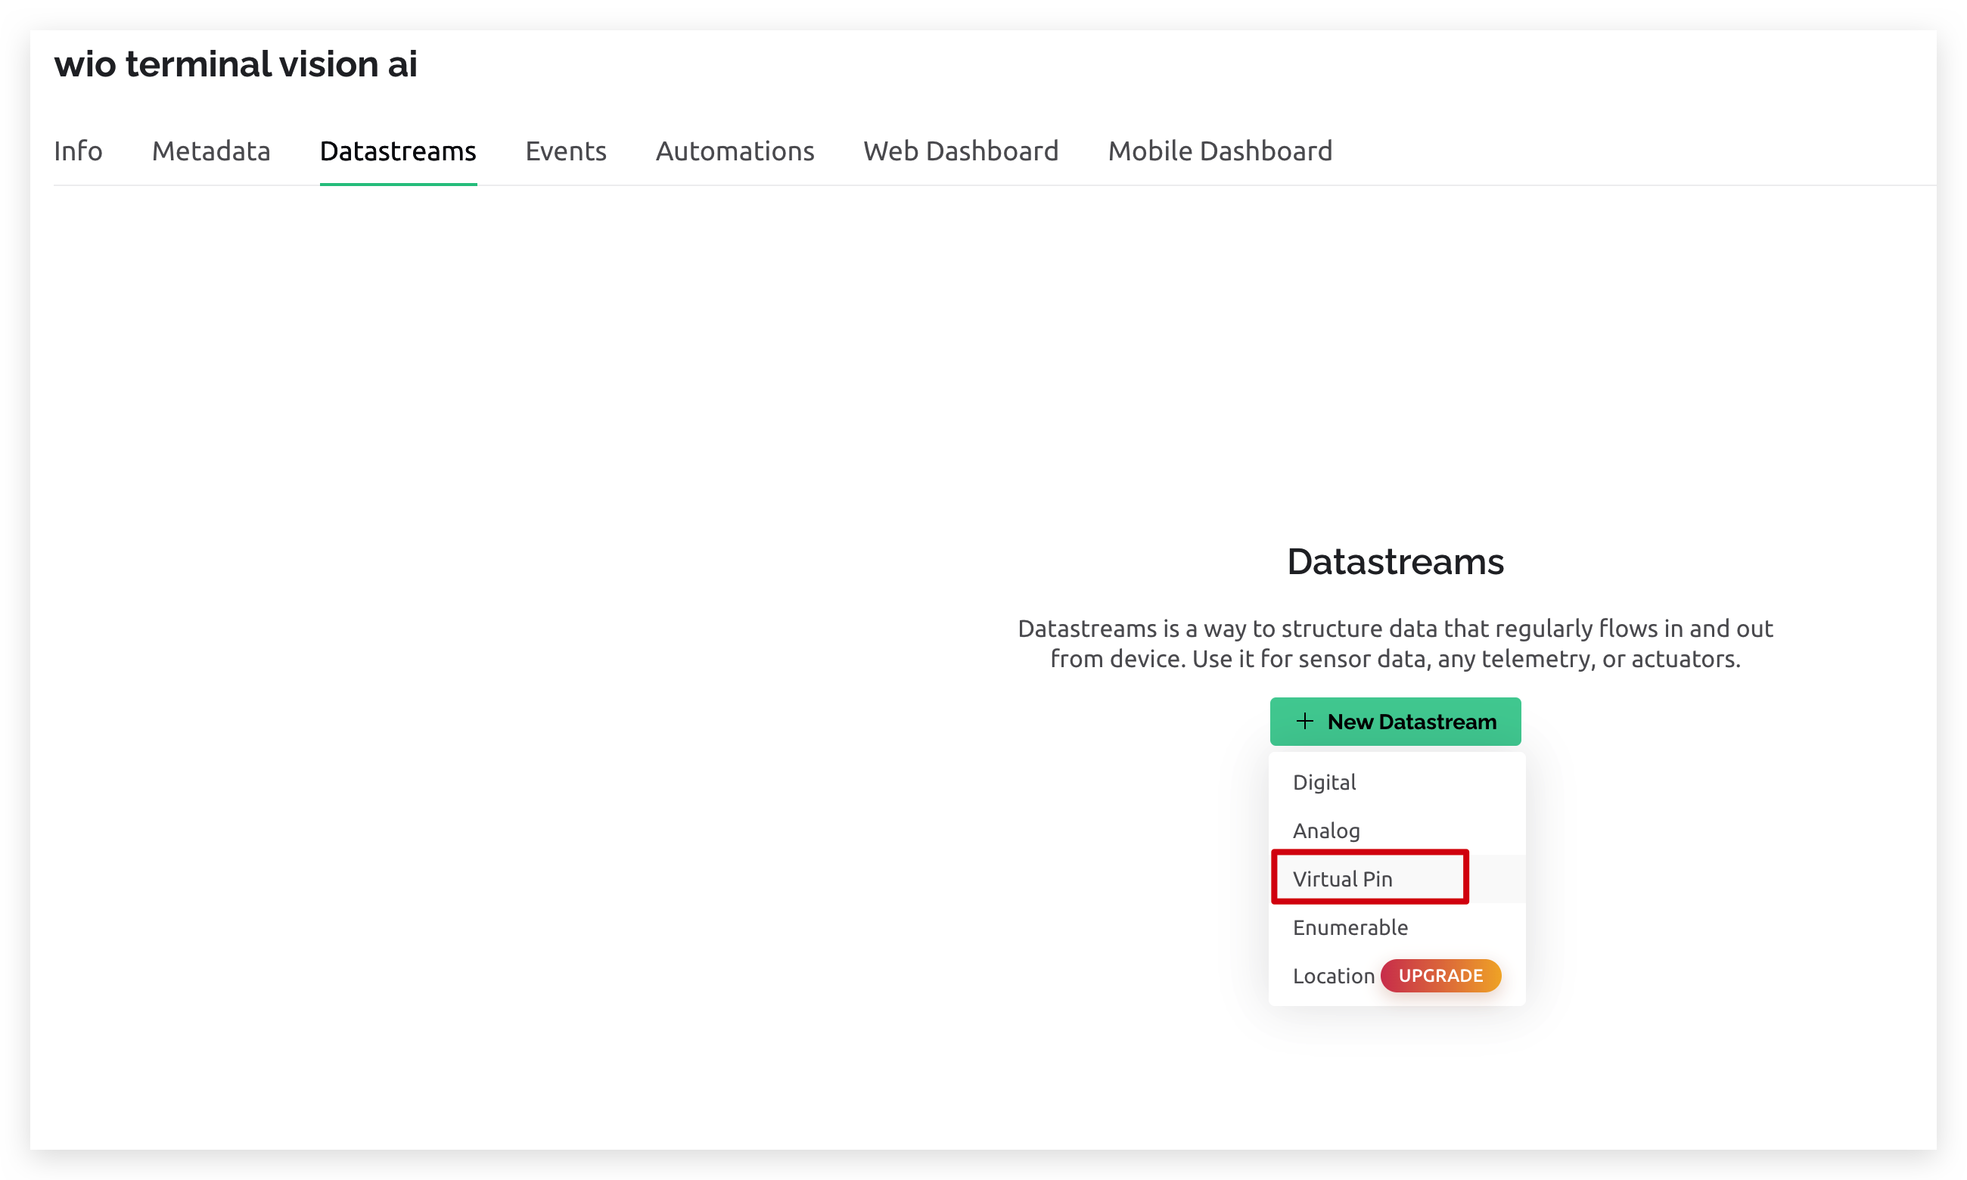Select the Datastreams tab
The width and height of the screenshot is (1967, 1180).
pyautogui.click(x=397, y=151)
